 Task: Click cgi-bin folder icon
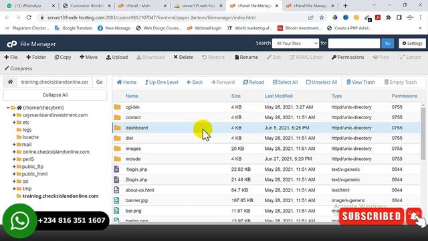point(118,107)
